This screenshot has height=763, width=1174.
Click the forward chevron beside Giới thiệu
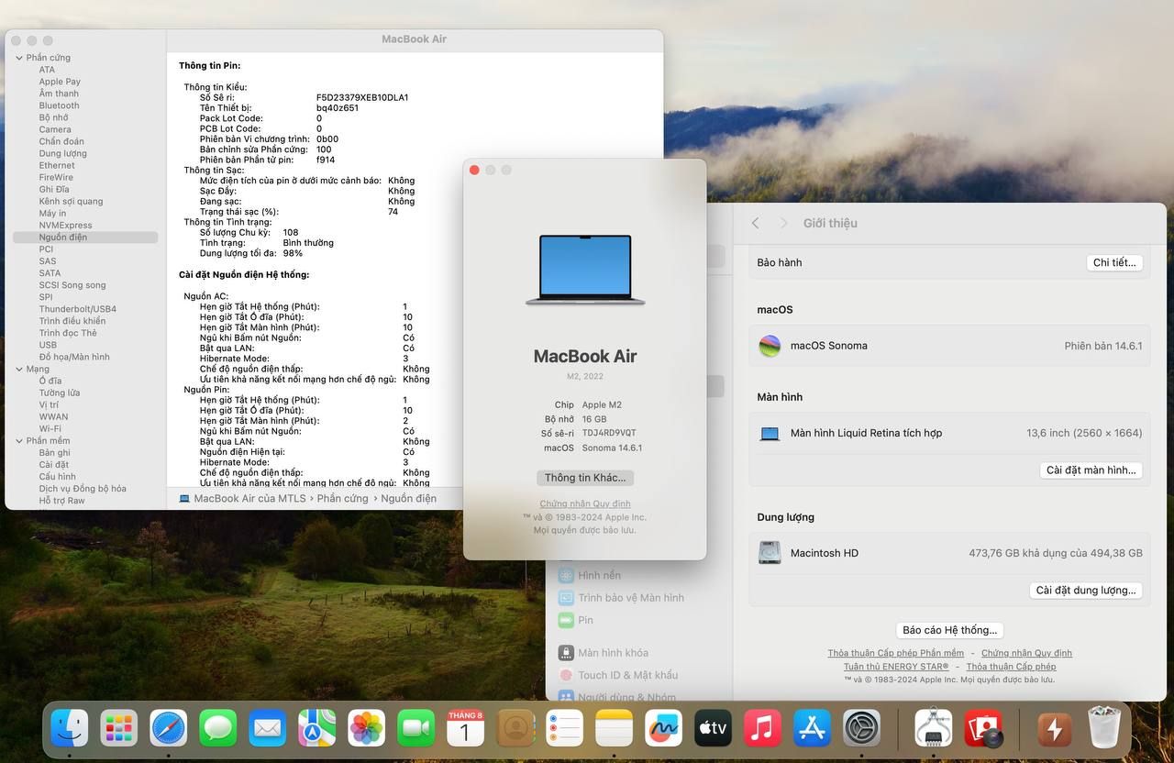(x=783, y=223)
